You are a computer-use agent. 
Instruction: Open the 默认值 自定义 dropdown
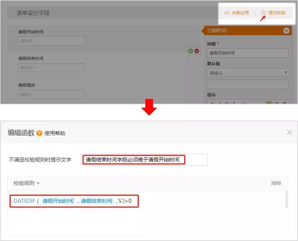click(x=248, y=73)
